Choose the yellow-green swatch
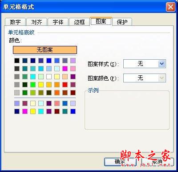 [x=33, y=93]
